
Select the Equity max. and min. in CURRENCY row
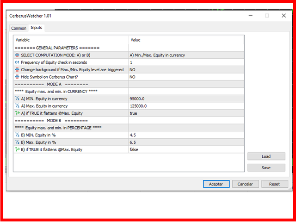point(129,92)
